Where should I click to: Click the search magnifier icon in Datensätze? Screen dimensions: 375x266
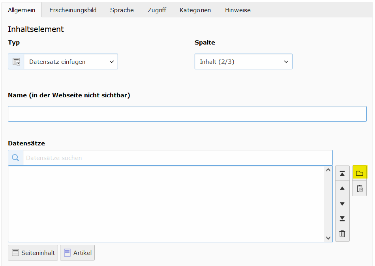click(x=15, y=158)
